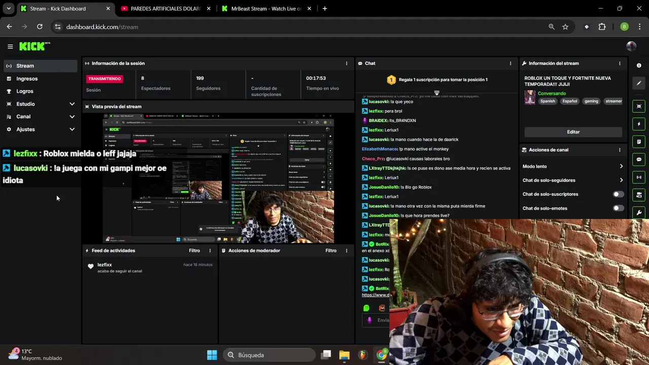The width and height of the screenshot is (649, 365).
Task: Click the green emote icon below chat
Action: tap(367, 308)
